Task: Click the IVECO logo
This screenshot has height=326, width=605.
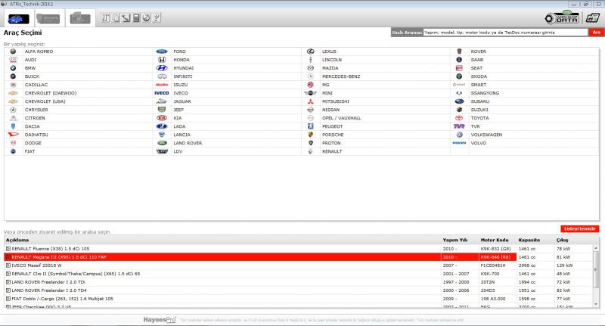Action: pyautogui.click(x=162, y=93)
